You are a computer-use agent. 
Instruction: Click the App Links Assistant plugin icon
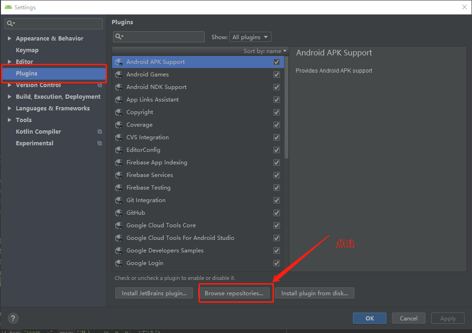[119, 100]
